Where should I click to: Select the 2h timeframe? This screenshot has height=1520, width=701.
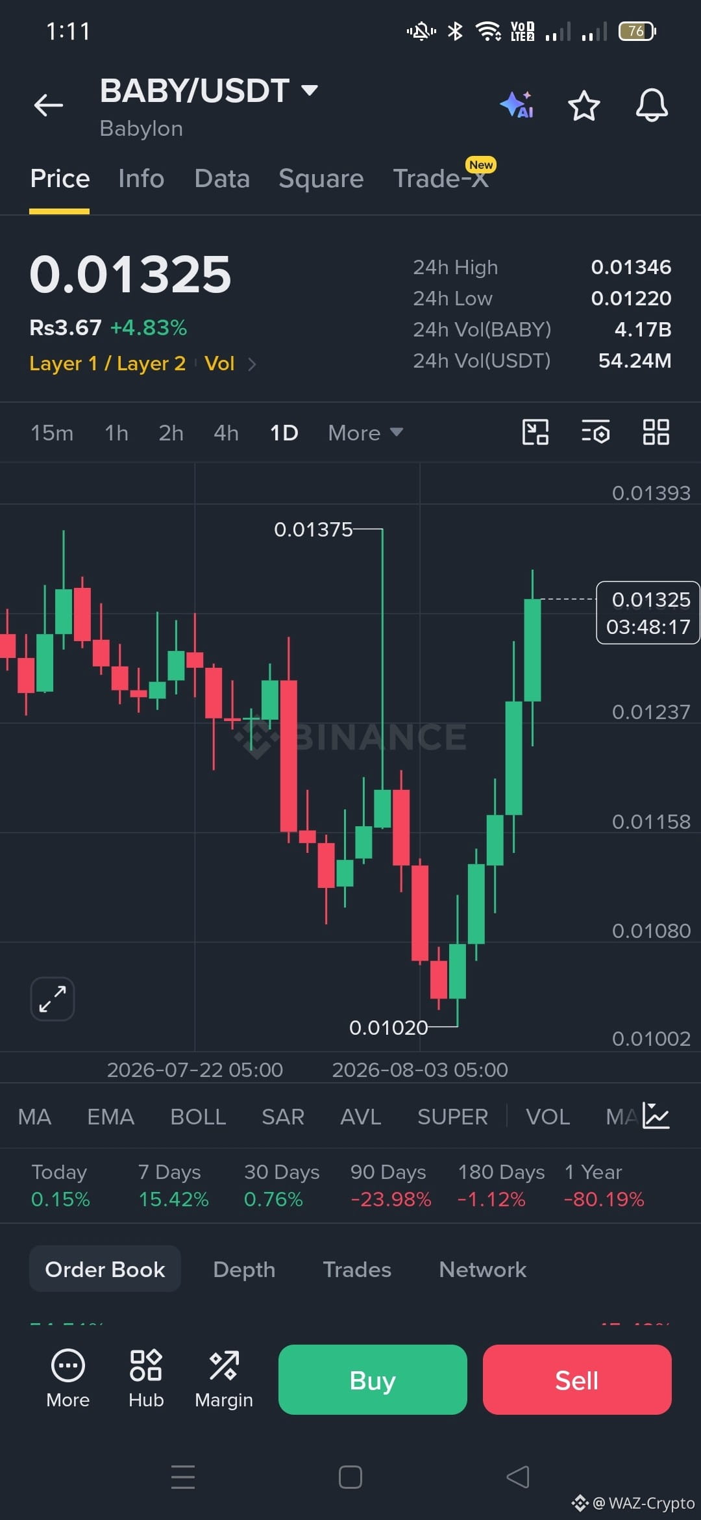click(x=171, y=433)
